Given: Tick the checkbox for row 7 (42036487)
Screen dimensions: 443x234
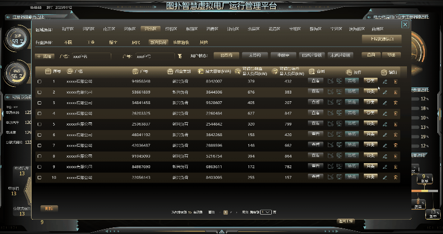Looking at the screenshot, I should 39,145.
